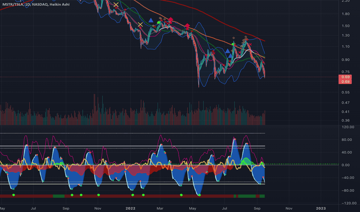The width and height of the screenshot is (360, 212).
Task: Click the blue triangle marker above March 2022 candles
Action: click(151, 20)
